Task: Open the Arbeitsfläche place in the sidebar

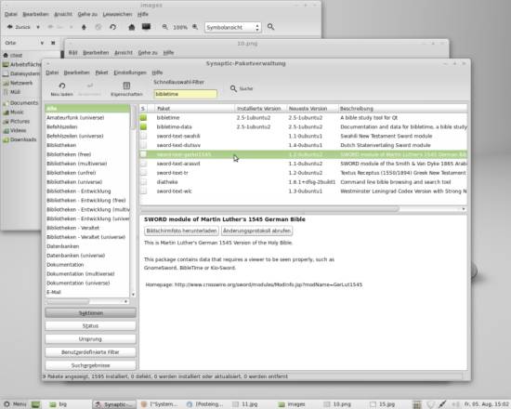Action: click(22, 64)
